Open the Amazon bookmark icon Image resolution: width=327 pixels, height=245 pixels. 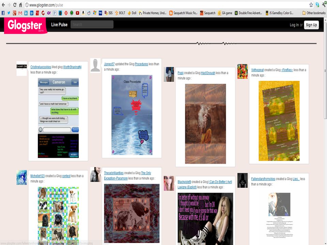tap(83, 13)
